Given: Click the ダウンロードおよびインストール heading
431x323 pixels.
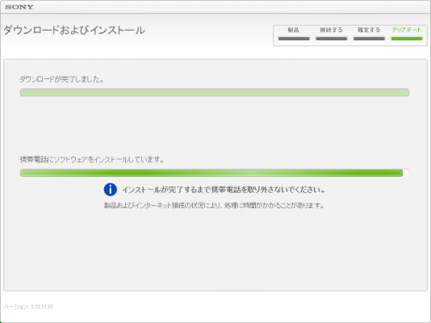Looking at the screenshot, I should tap(74, 30).
